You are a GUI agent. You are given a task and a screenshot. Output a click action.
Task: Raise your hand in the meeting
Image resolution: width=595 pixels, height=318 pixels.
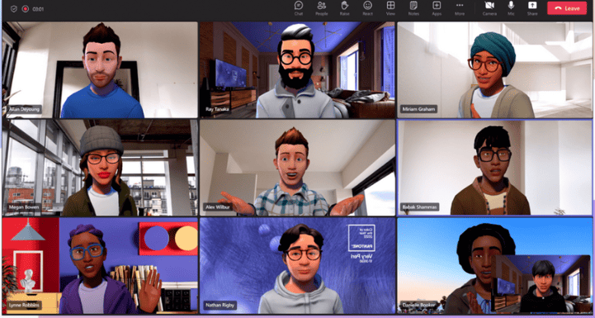pos(345,8)
